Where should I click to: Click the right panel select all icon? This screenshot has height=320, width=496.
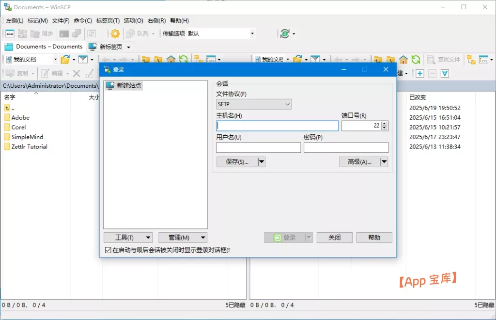pyautogui.click(x=445, y=73)
